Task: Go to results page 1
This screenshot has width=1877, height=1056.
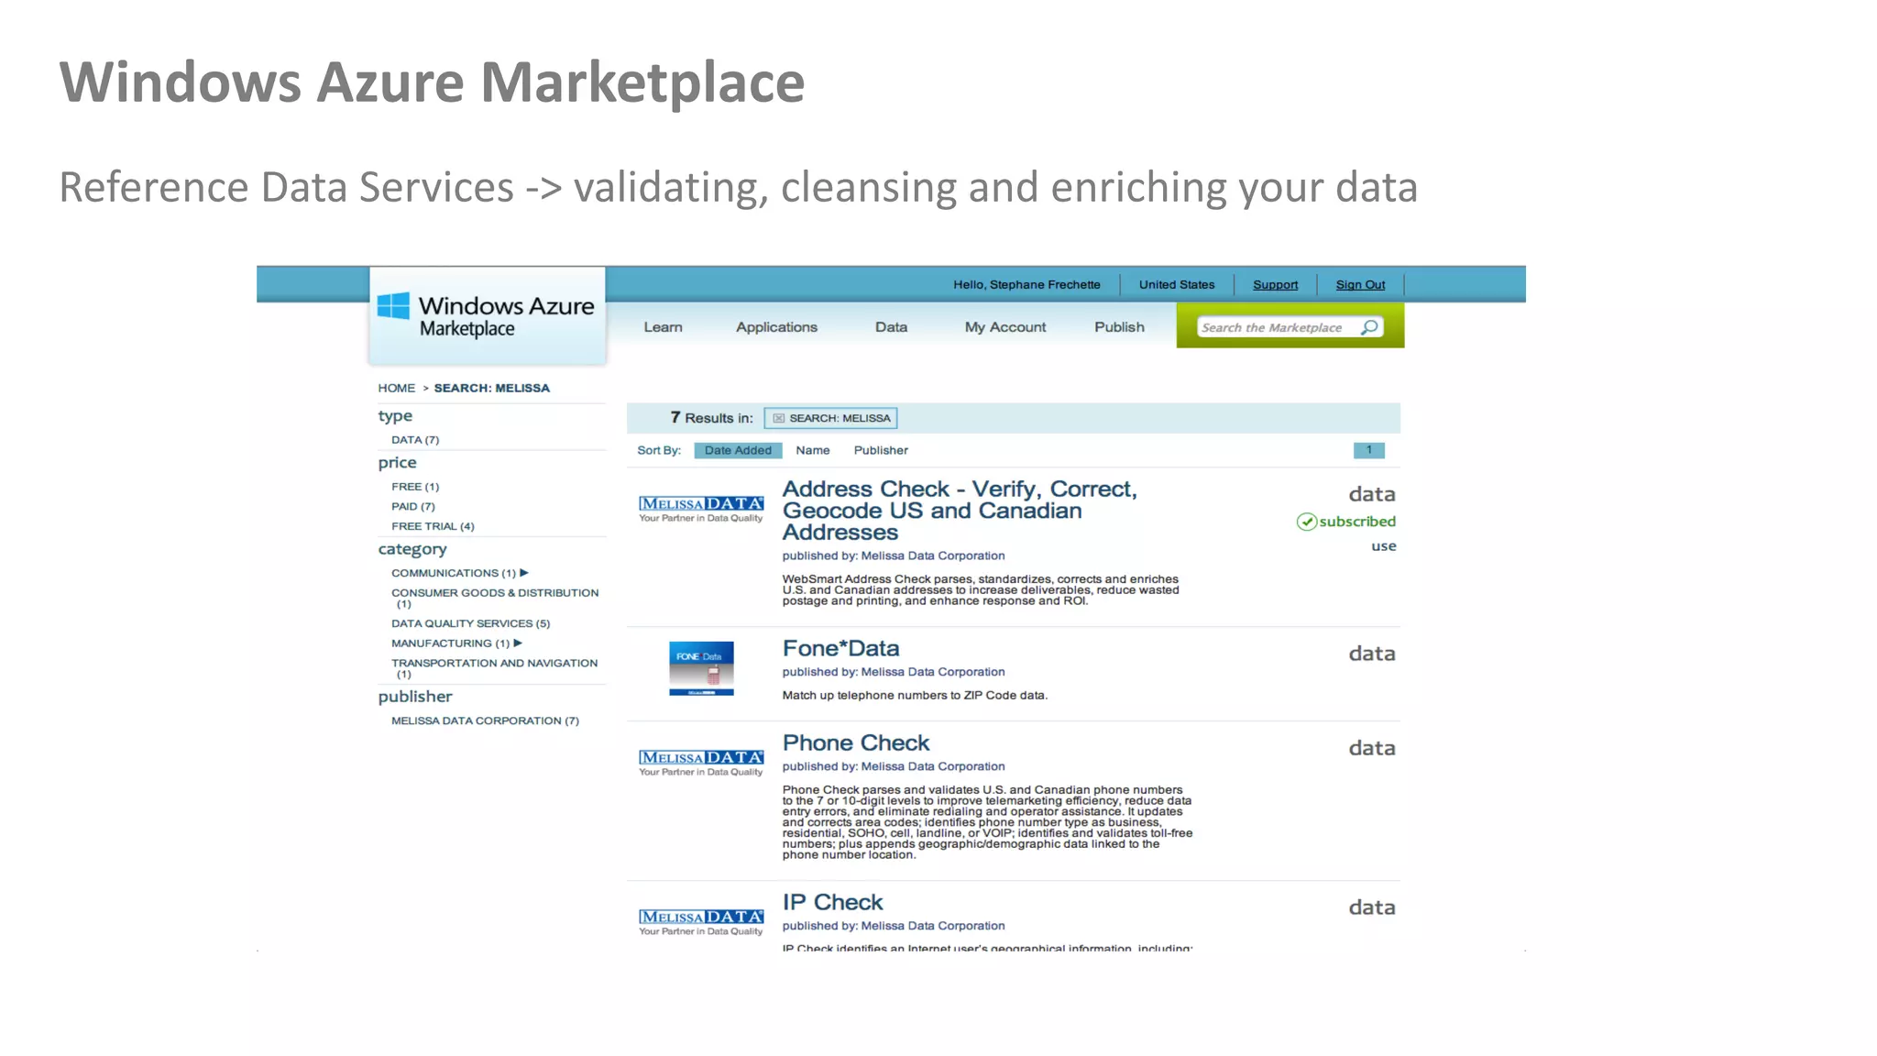Action: [1369, 450]
